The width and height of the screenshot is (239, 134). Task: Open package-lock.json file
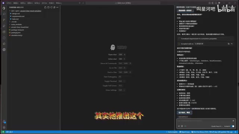tap(18, 30)
